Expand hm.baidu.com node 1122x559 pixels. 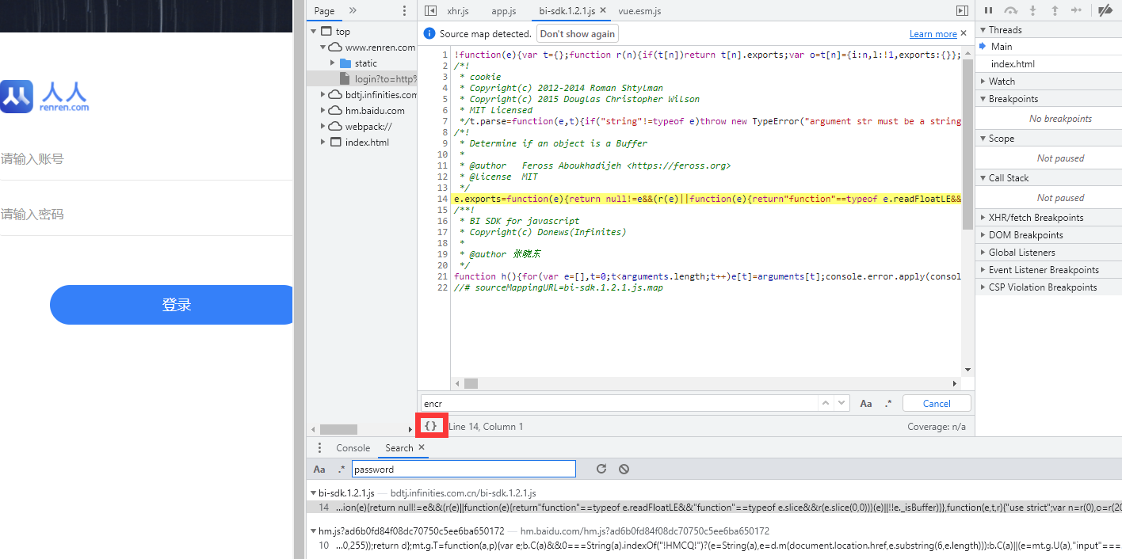(323, 111)
